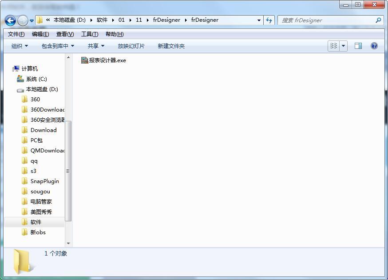Viewport: 388px width, 280px height.
Task: Click the navigation pane scroll up arrow
Action: (68, 57)
